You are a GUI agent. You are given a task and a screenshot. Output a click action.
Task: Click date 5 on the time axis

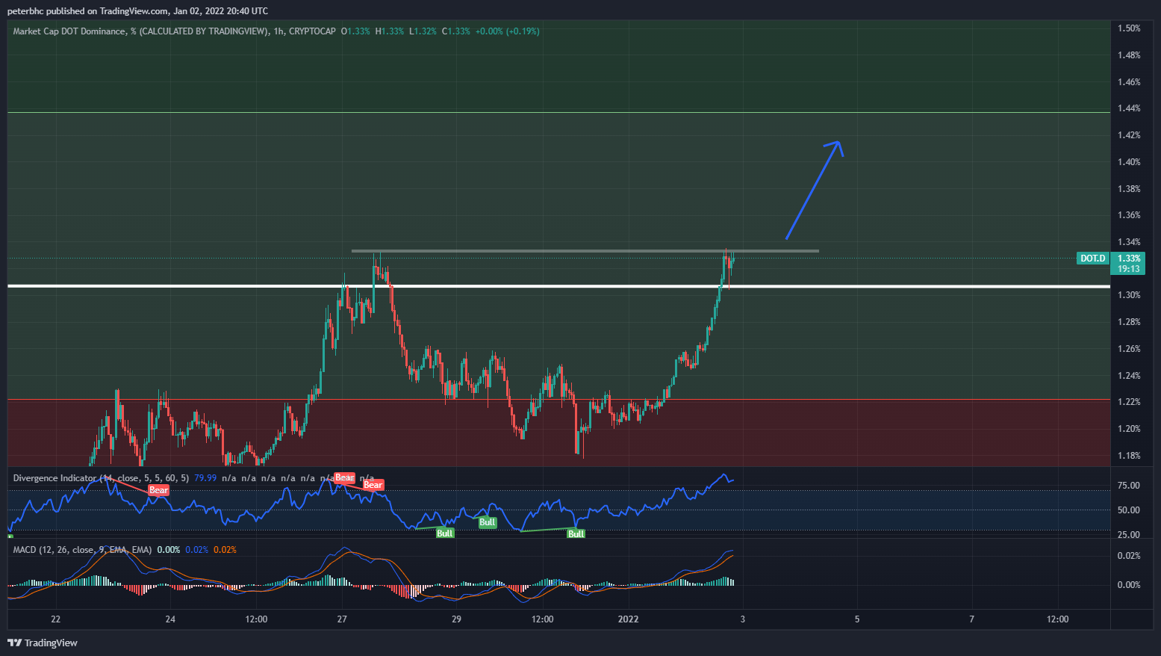click(x=857, y=619)
